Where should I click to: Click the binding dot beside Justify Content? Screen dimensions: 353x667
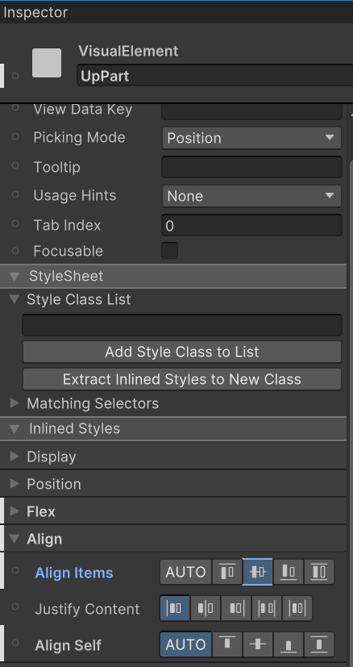coord(15,607)
